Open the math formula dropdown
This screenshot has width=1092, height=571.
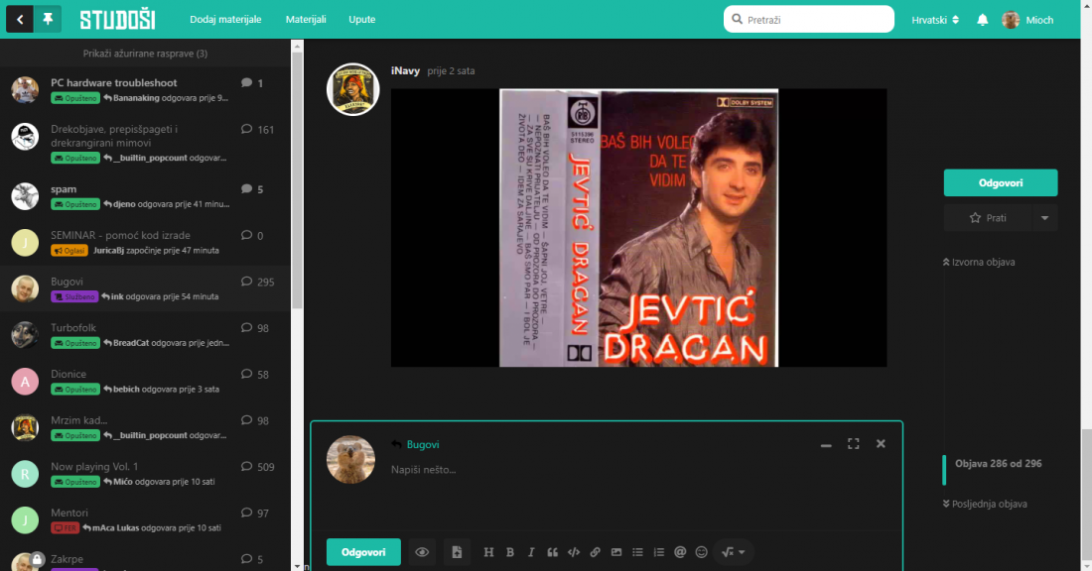[x=734, y=552]
